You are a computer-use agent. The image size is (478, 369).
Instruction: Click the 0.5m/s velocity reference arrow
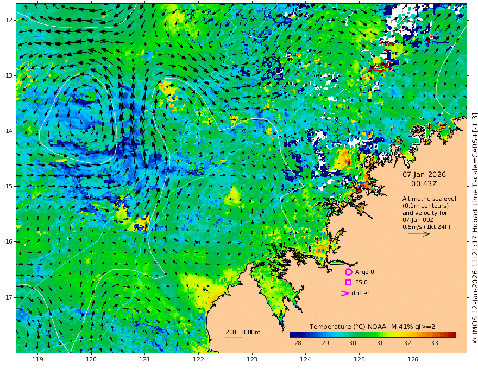(419, 234)
